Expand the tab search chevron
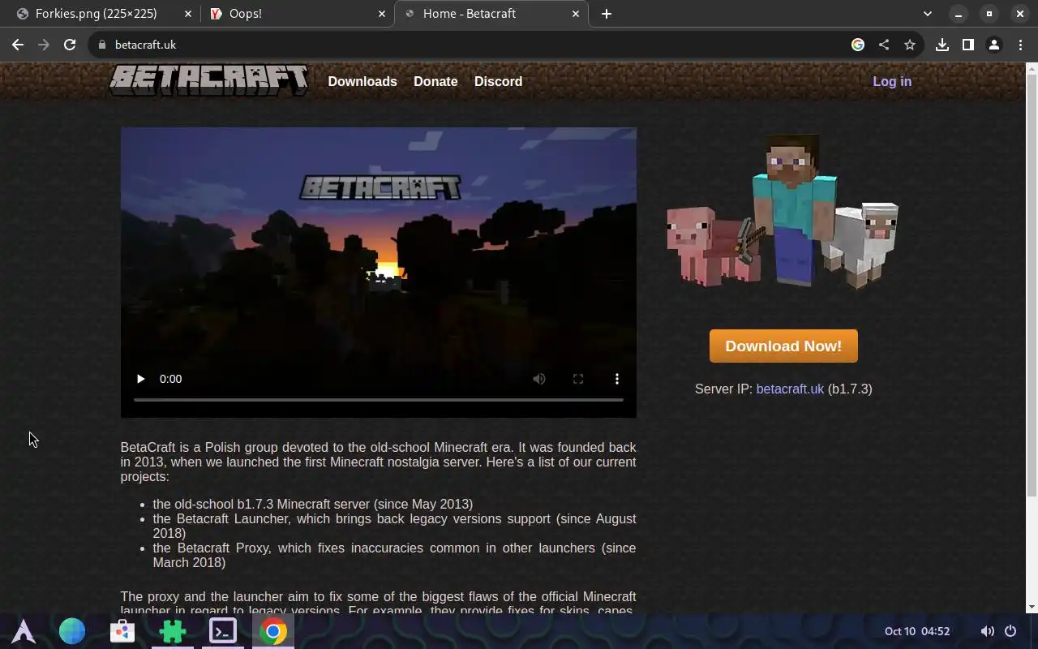 click(x=928, y=14)
